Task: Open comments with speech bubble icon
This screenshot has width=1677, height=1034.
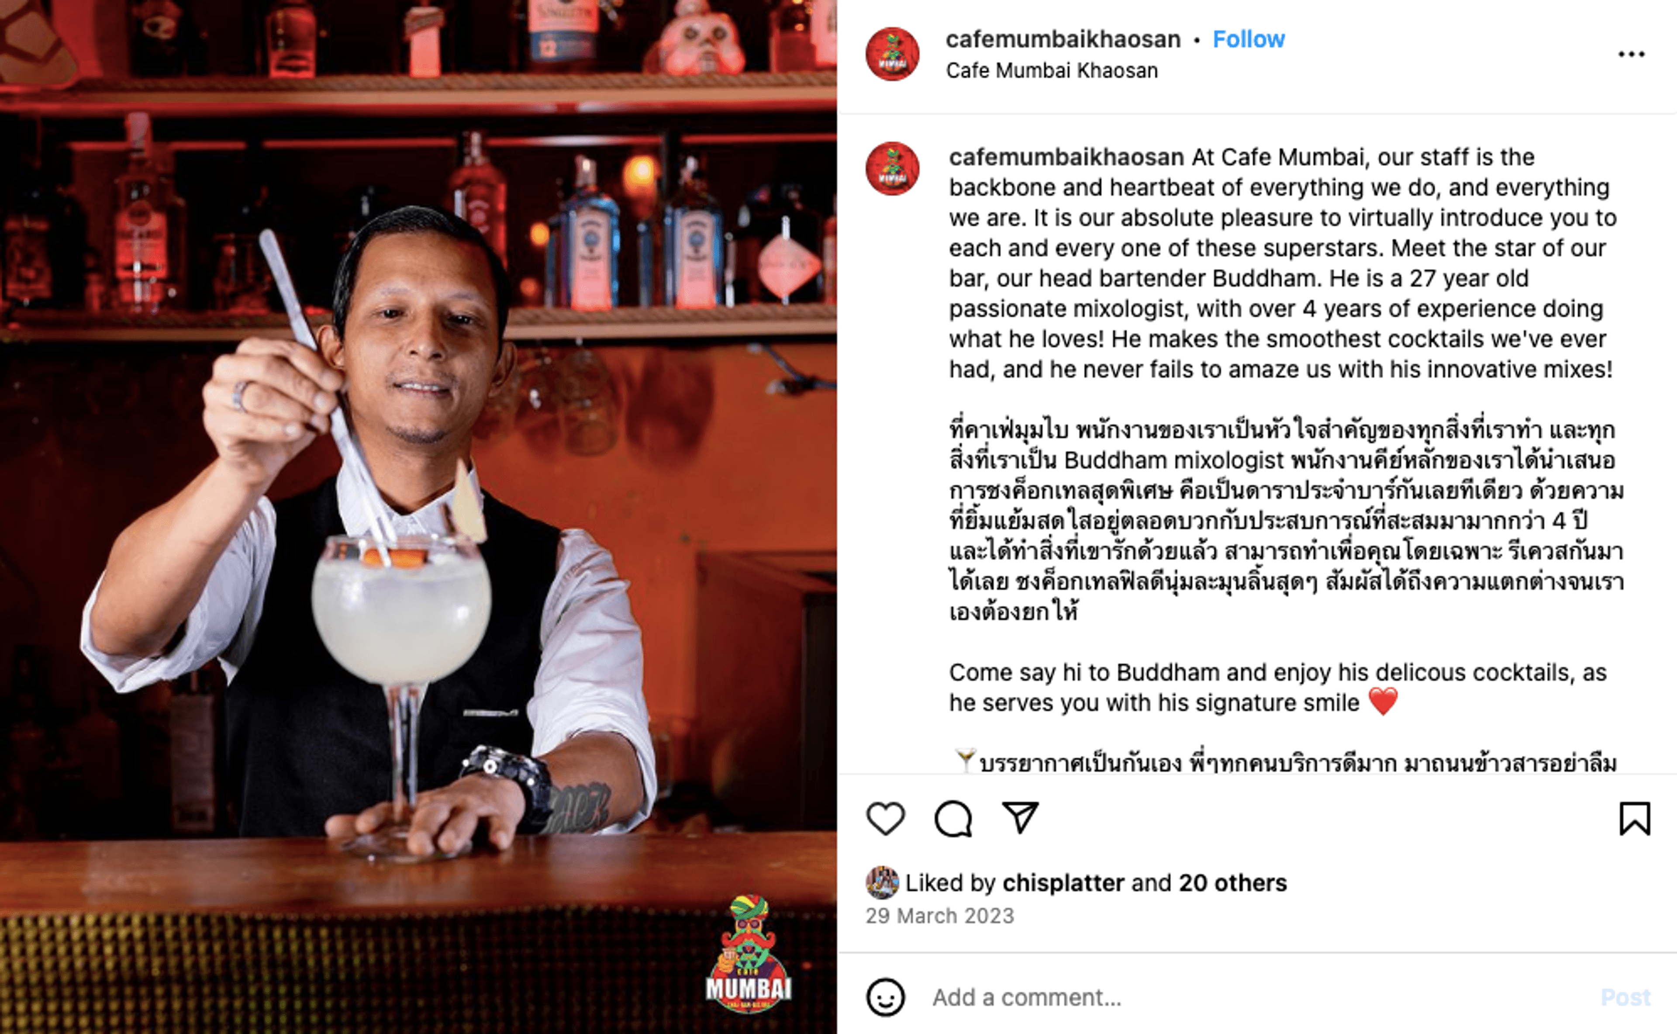Action: [x=953, y=818]
